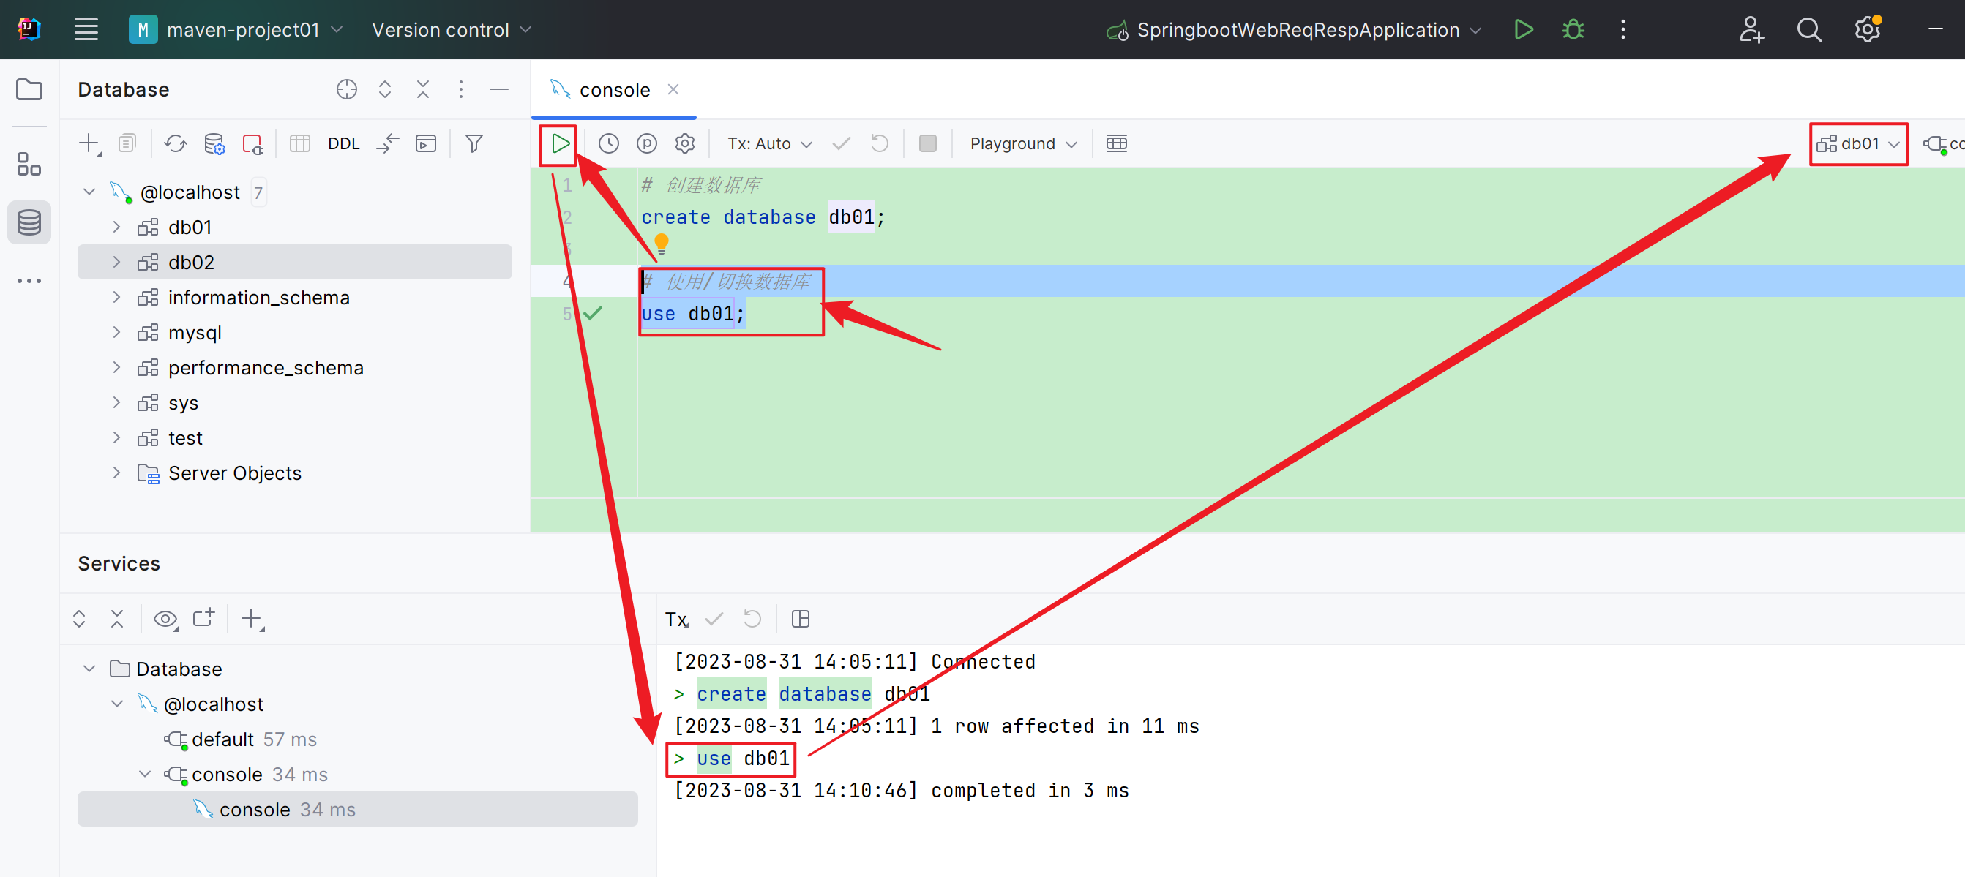The height and width of the screenshot is (877, 1965).
Task: Toggle the eye view options in Services
Action: tap(165, 619)
